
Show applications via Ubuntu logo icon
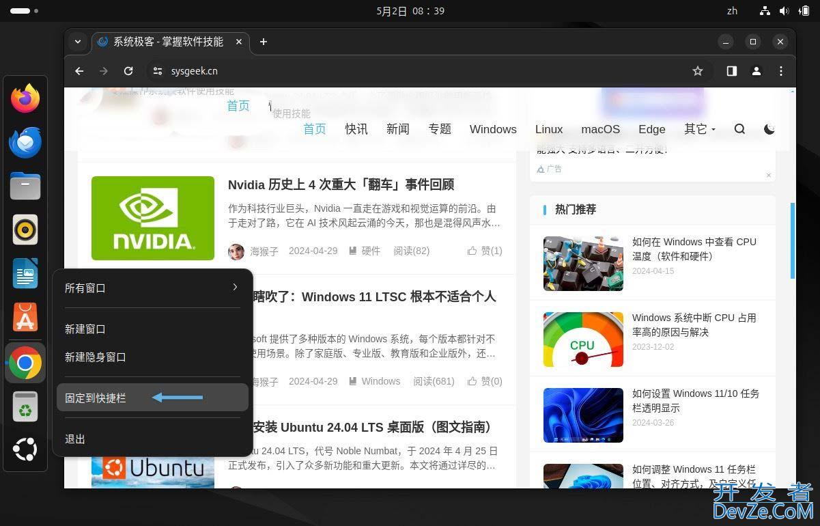[x=25, y=450]
